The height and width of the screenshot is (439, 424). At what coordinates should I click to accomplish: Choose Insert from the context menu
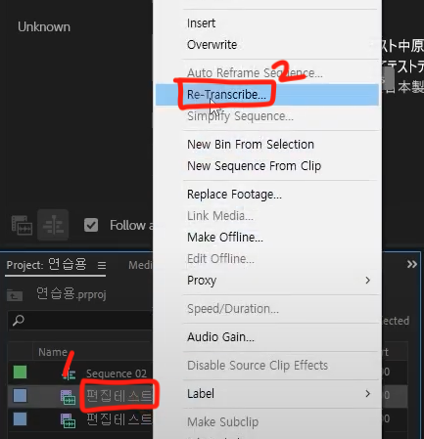[201, 23]
